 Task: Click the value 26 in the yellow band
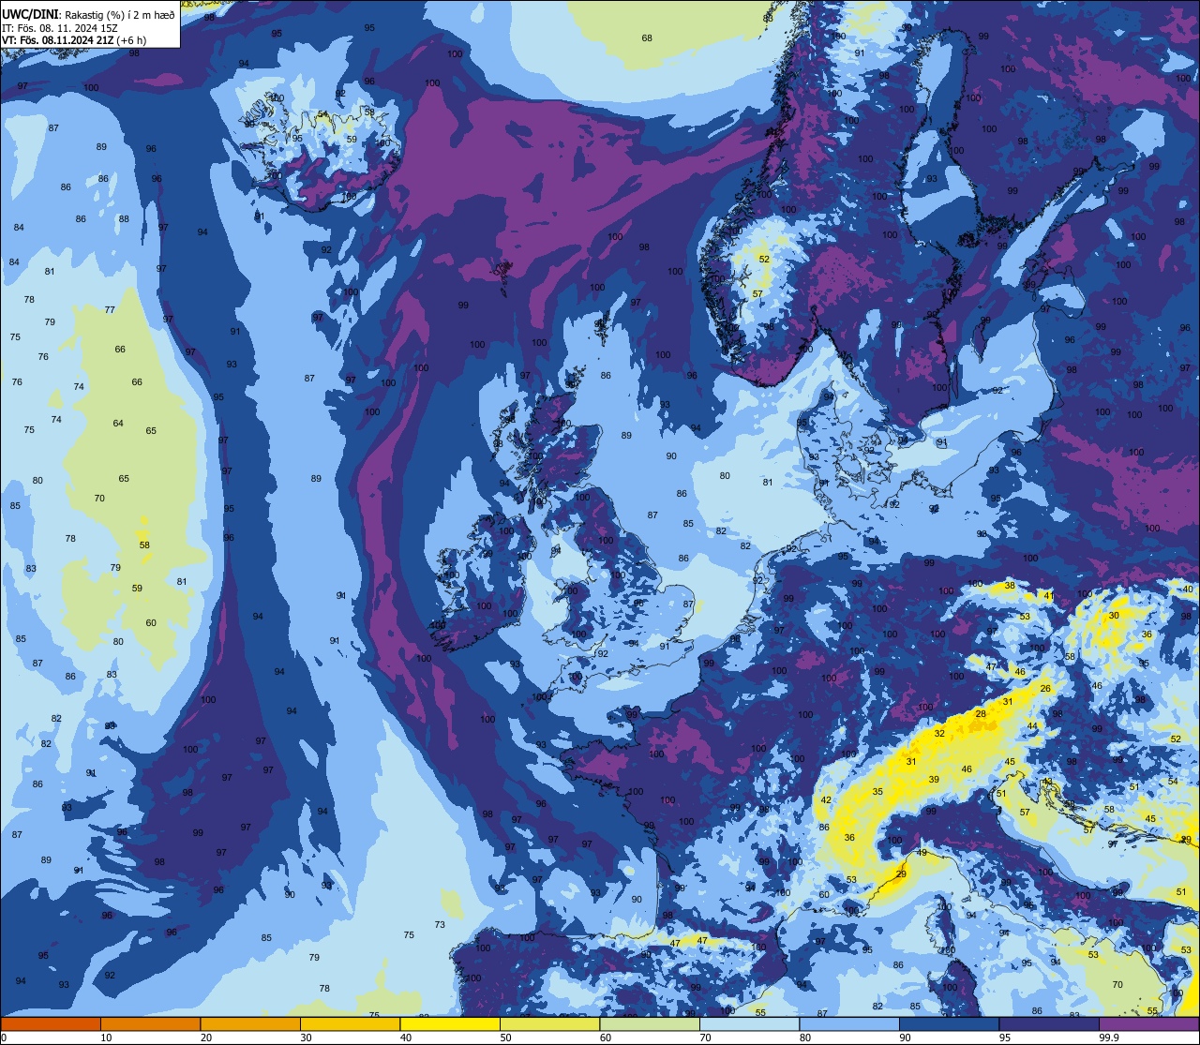(1045, 688)
